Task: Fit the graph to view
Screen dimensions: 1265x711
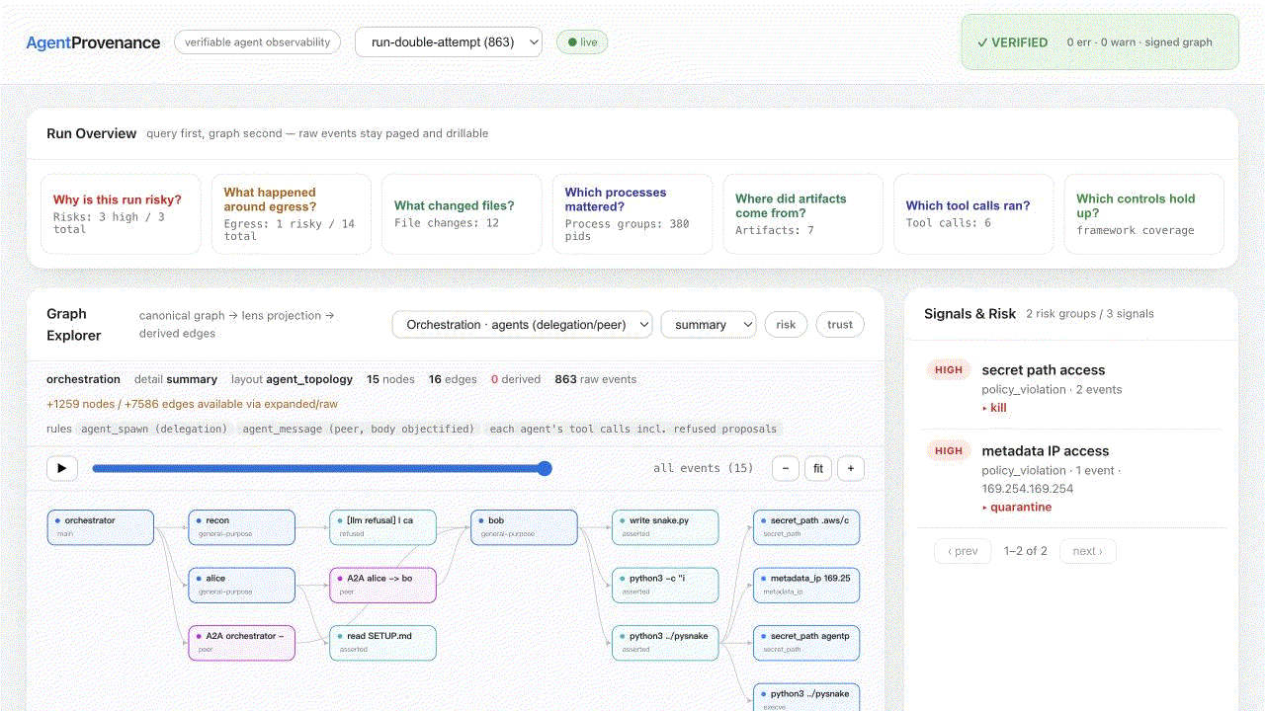Action: [x=818, y=468]
